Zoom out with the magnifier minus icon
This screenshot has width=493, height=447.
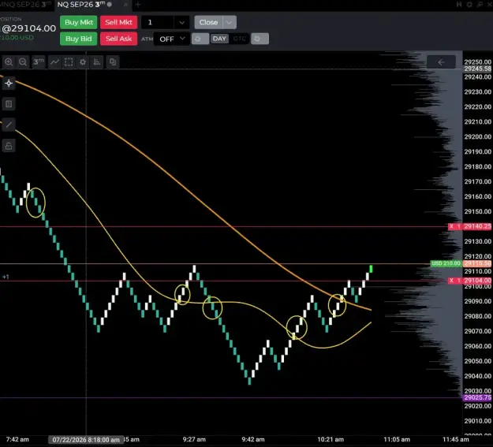(x=23, y=62)
